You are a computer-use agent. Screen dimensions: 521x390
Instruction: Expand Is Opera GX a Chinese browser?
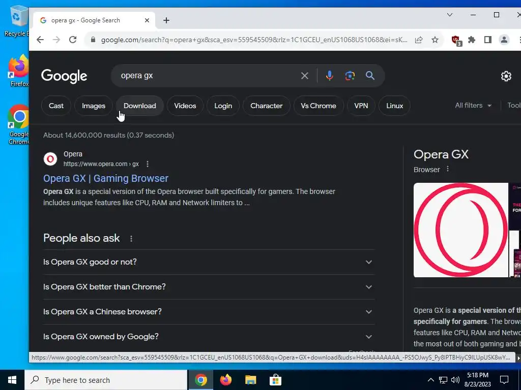[x=209, y=312]
